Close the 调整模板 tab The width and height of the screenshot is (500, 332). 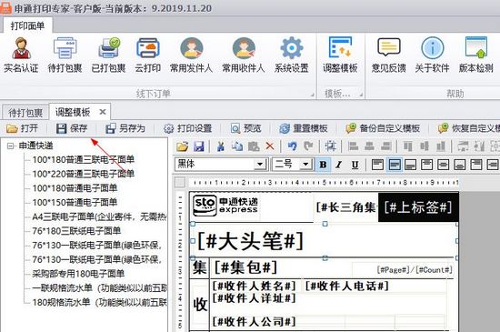103,112
